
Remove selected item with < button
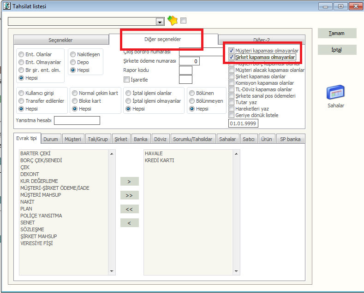click(129, 223)
